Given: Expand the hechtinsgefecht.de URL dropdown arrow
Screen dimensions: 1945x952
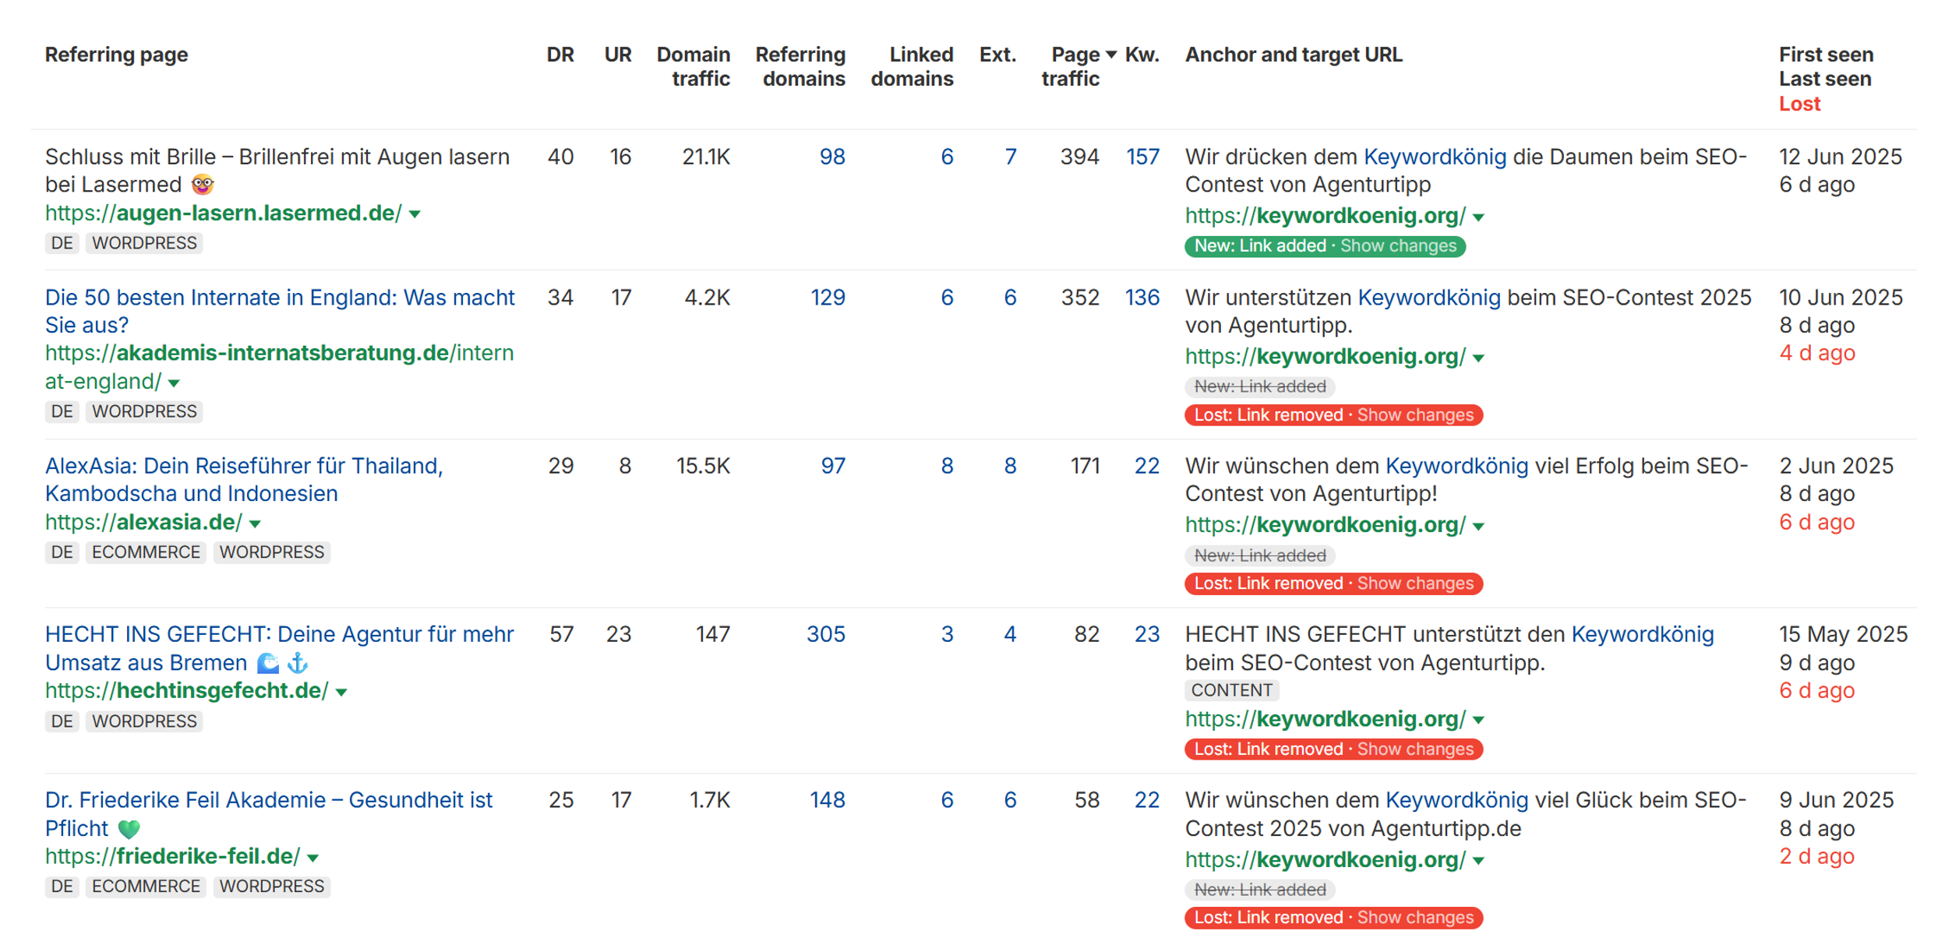Looking at the screenshot, I should [x=341, y=692].
